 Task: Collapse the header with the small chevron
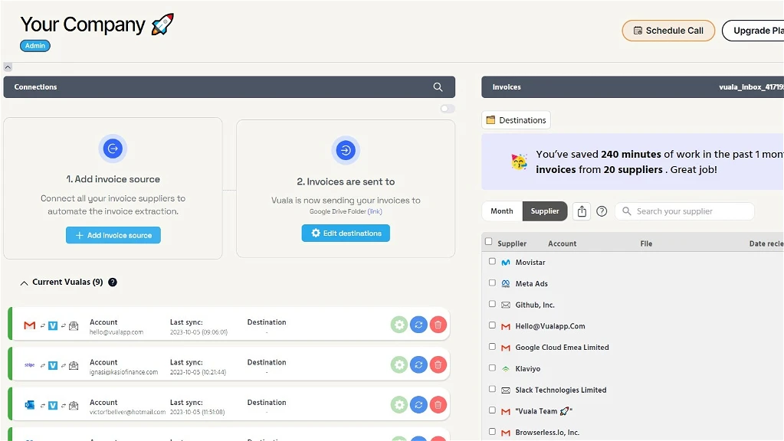(8, 67)
